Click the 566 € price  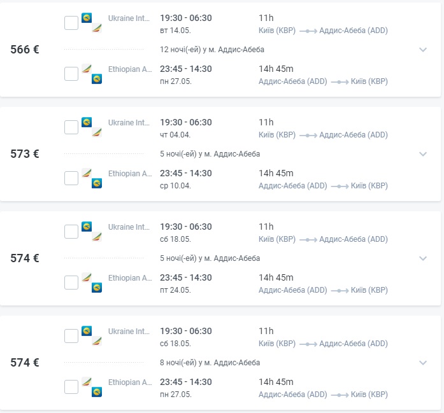pos(25,50)
